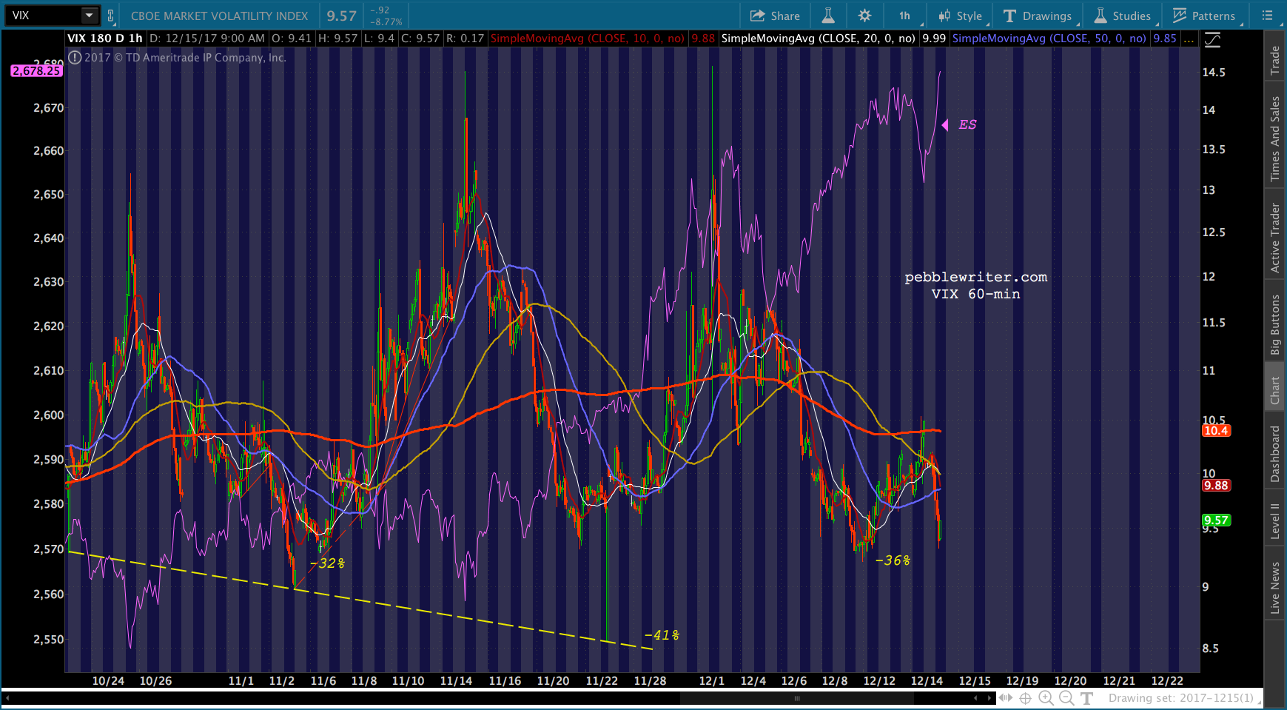Viewport: 1287px width, 710px height.
Task: Open the 1h timeframe dropdown
Action: click(906, 16)
